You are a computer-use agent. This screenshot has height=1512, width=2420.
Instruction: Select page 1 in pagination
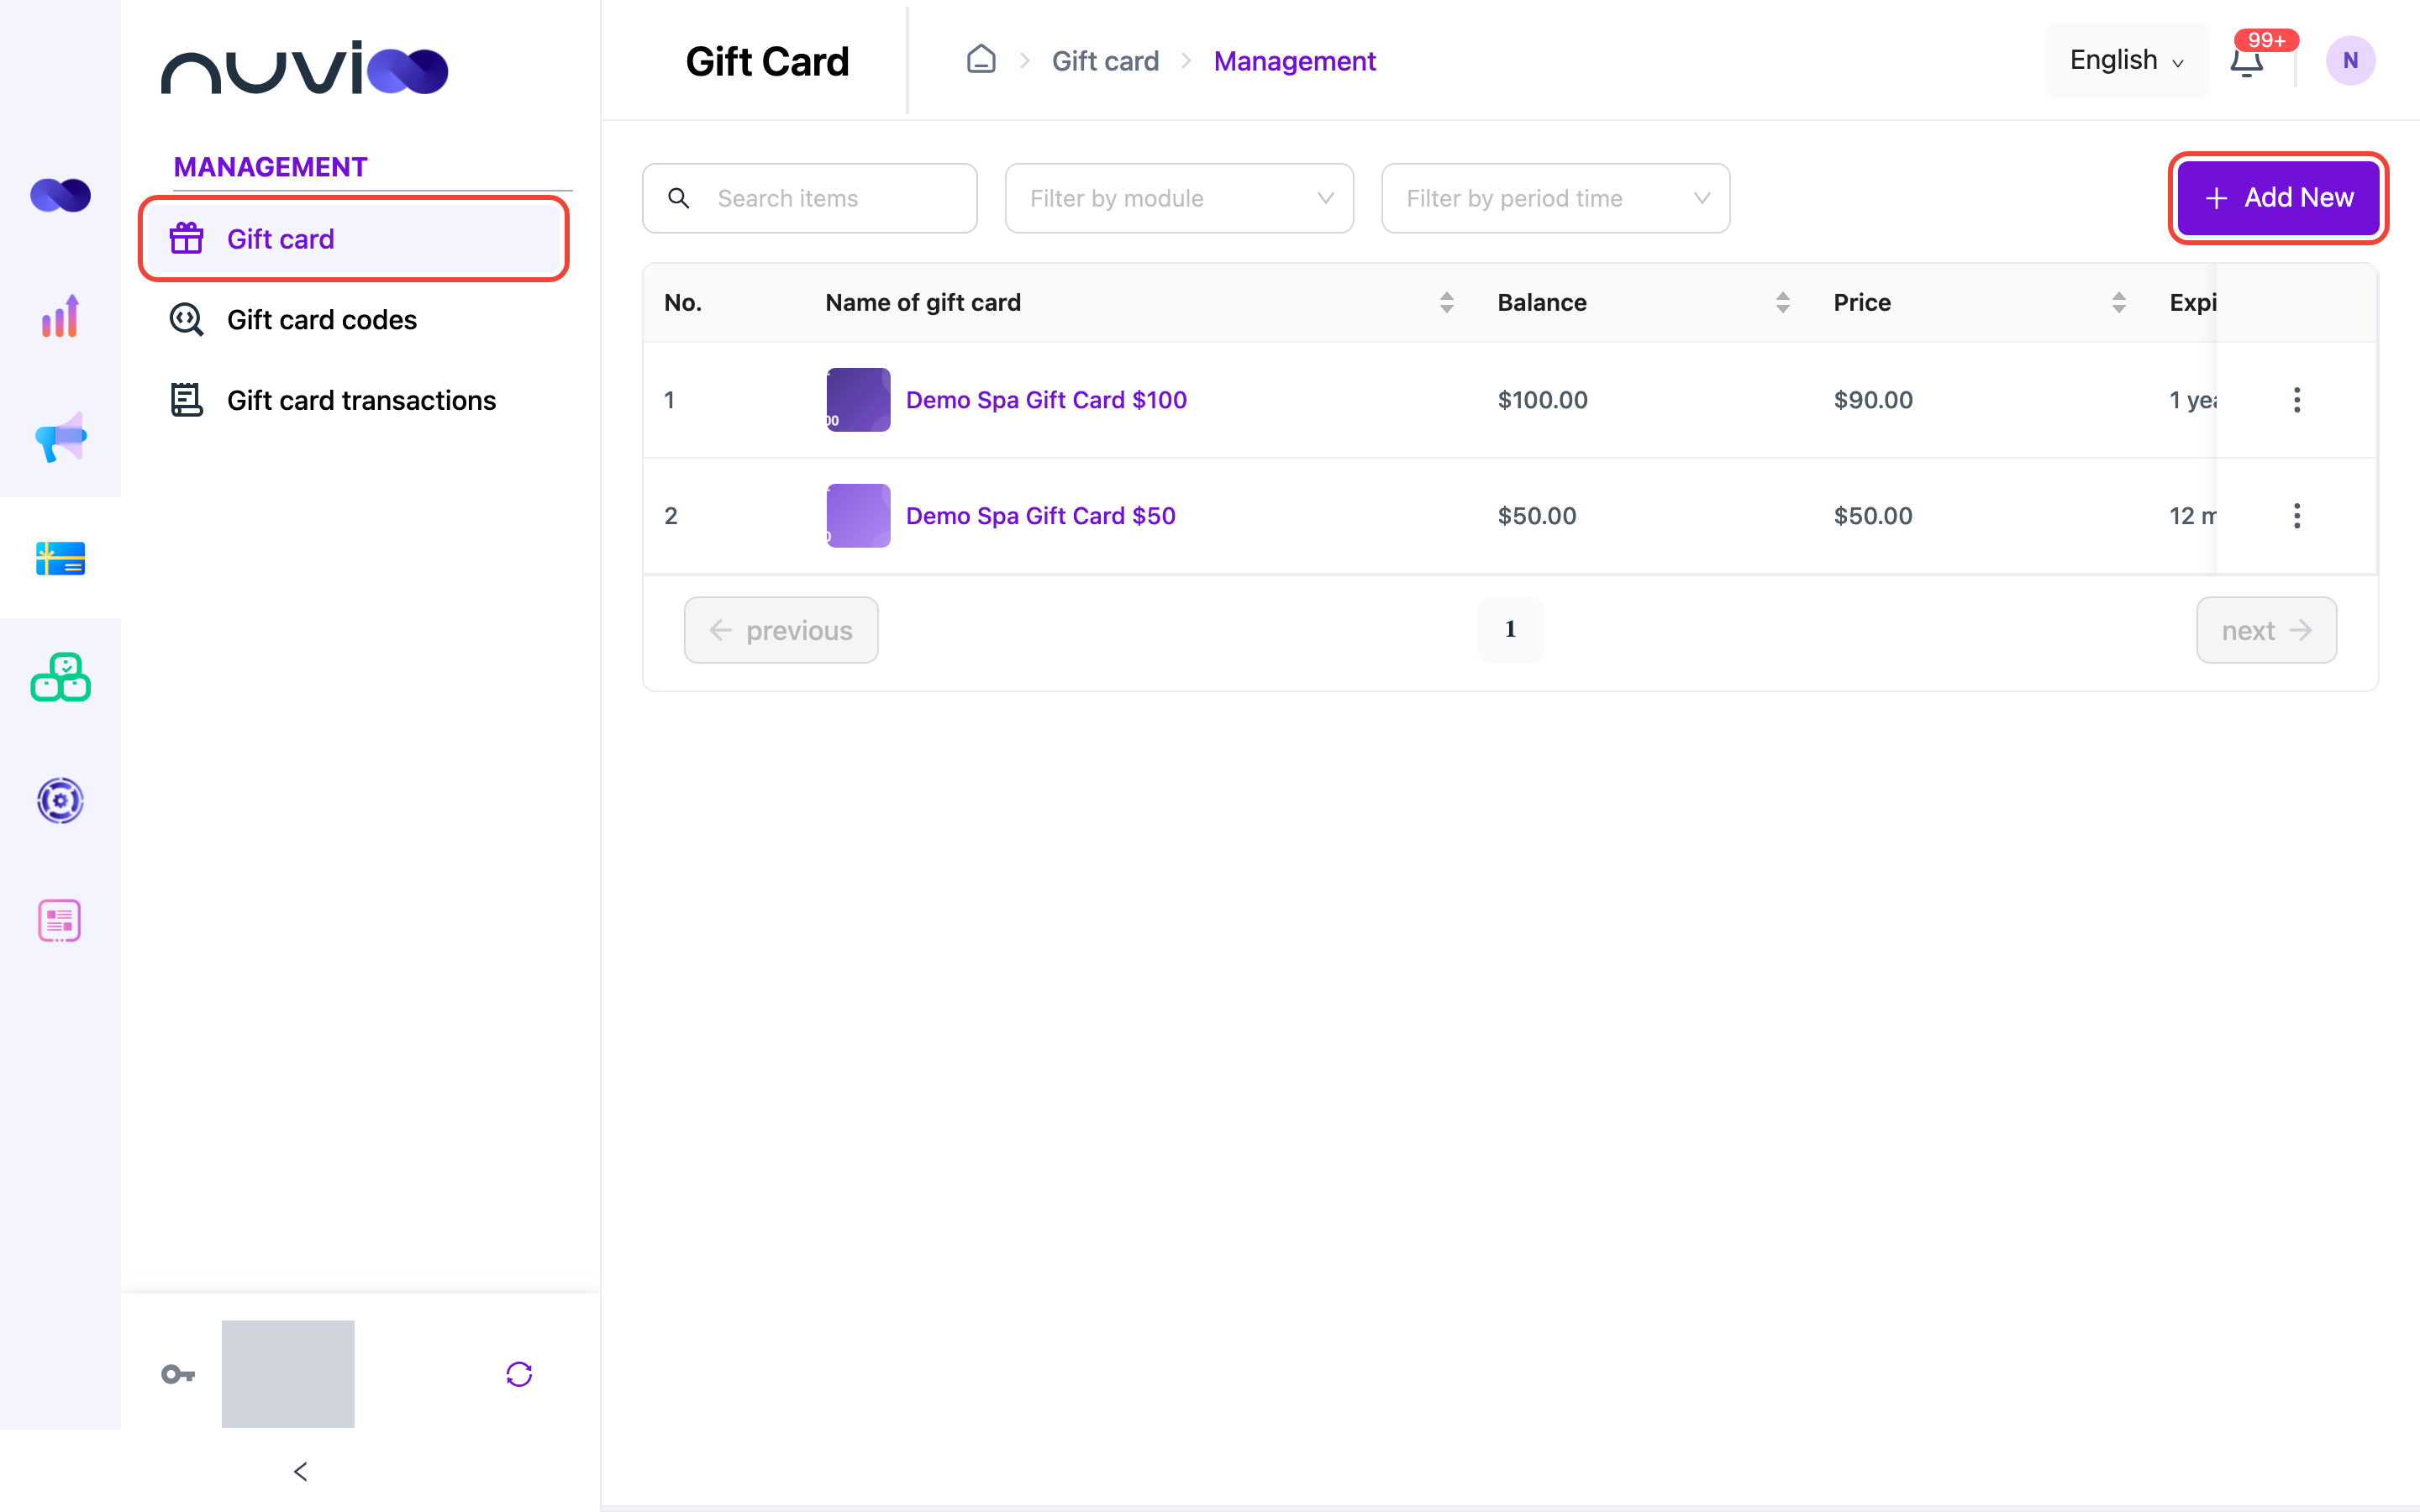pyautogui.click(x=1510, y=629)
